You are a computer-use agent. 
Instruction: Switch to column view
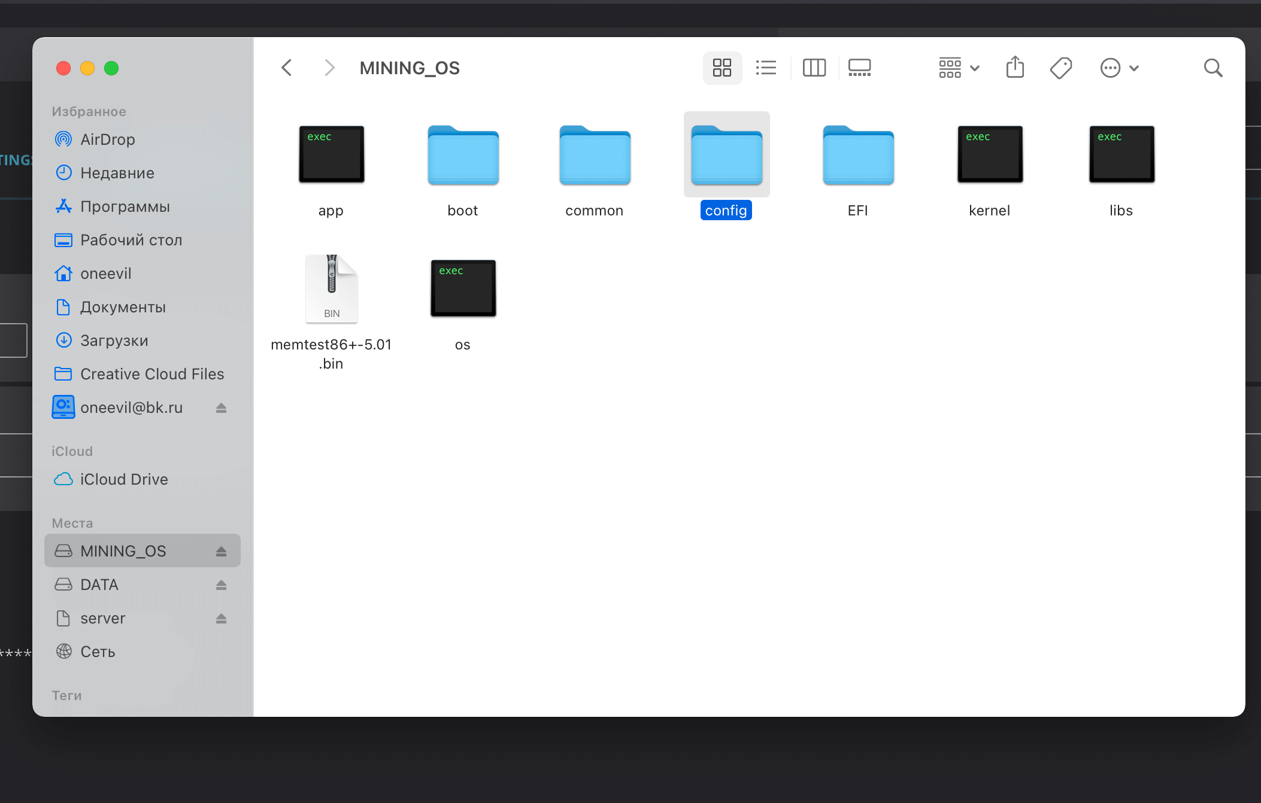click(814, 68)
